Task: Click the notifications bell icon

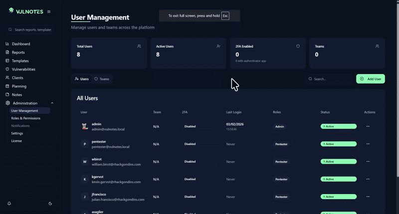Action: [x=9, y=203]
